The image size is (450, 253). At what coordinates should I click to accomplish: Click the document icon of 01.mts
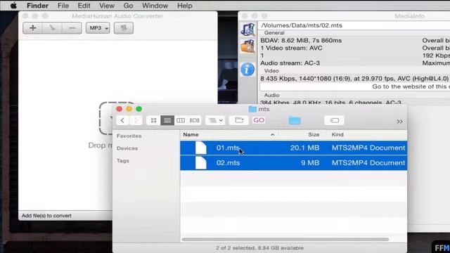[x=201, y=148]
